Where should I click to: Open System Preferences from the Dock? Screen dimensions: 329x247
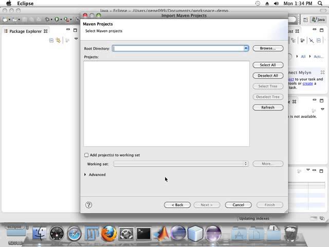(126, 234)
